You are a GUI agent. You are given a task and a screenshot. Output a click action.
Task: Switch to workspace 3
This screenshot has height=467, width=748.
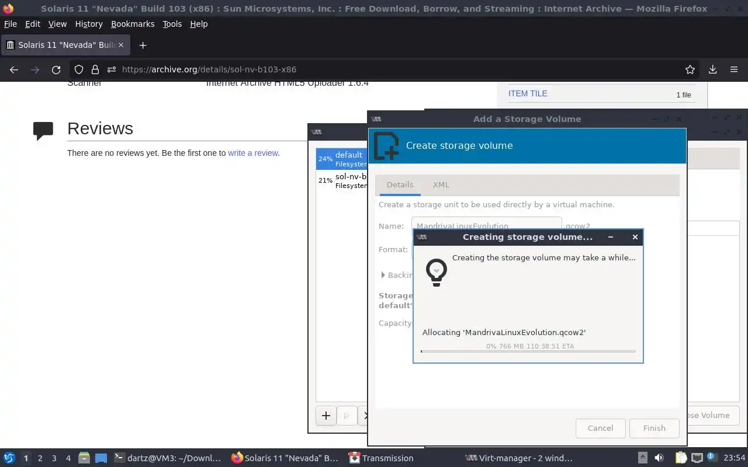[54, 458]
